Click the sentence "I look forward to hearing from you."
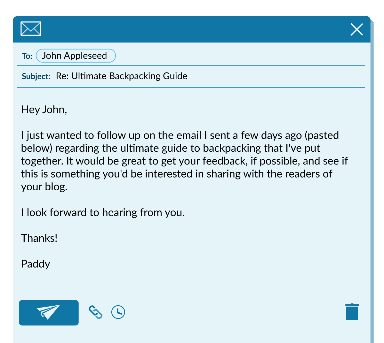This screenshot has height=343, width=384. click(x=103, y=212)
